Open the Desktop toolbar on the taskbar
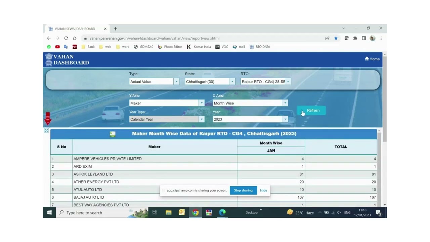The image size is (430, 242). point(251,212)
